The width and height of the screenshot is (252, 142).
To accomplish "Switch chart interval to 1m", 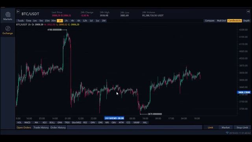I will pyautogui.click(x=35, y=21).
